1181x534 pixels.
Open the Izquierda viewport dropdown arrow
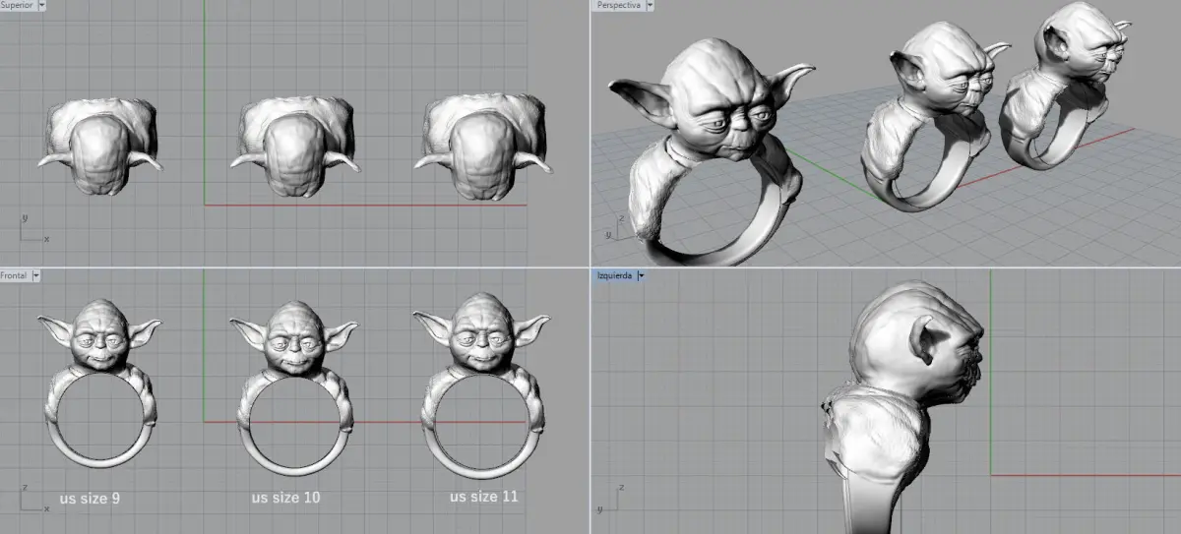(643, 276)
